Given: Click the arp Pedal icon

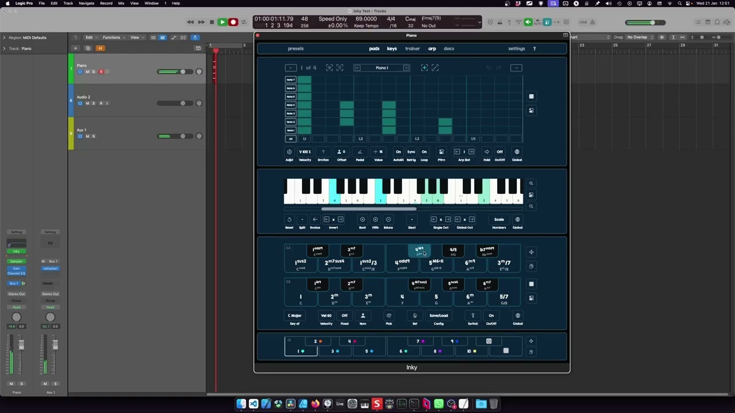Looking at the screenshot, I should 360,152.
